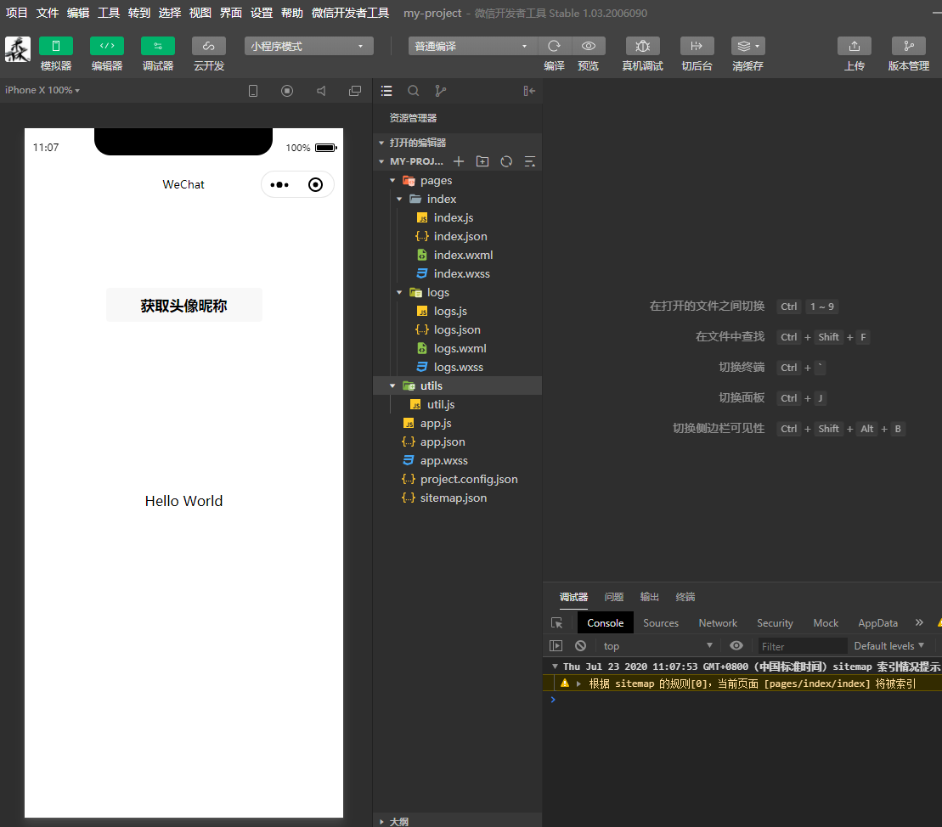The height and width of the screenshot is (827, 942).
Task: Open the top context dropdown
Action: click(657, 645)
